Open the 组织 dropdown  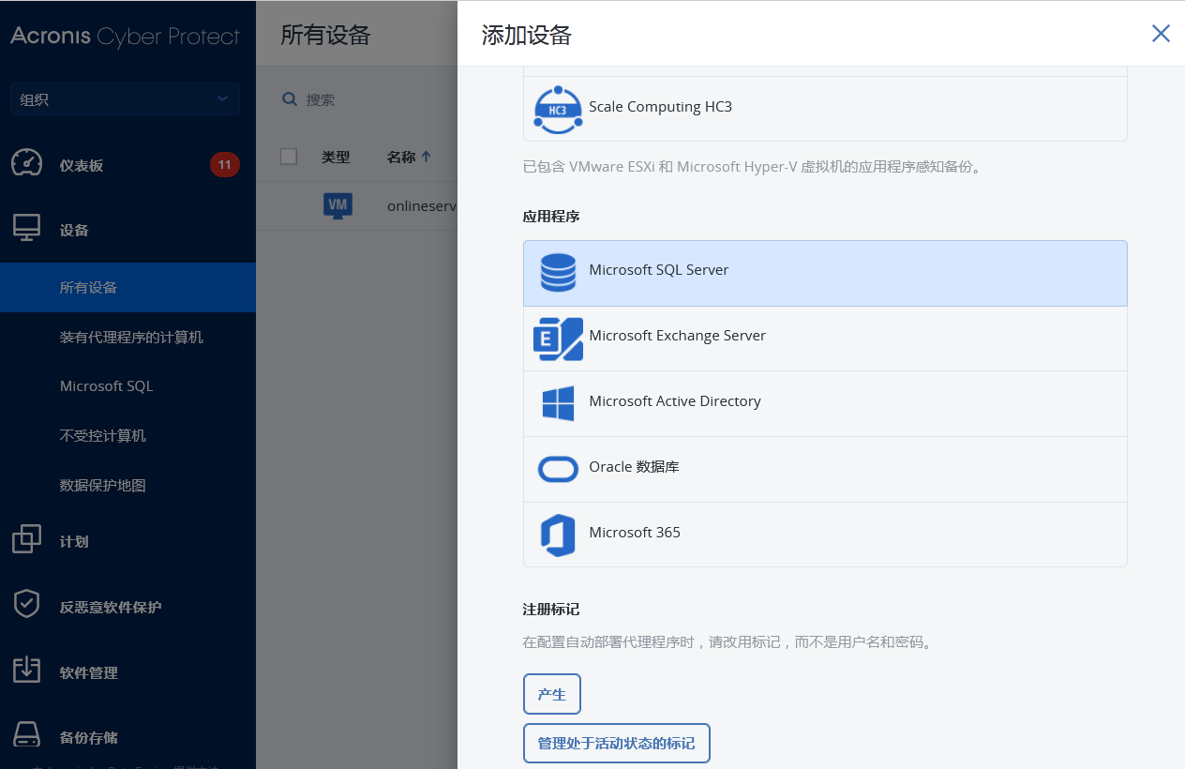125,99
